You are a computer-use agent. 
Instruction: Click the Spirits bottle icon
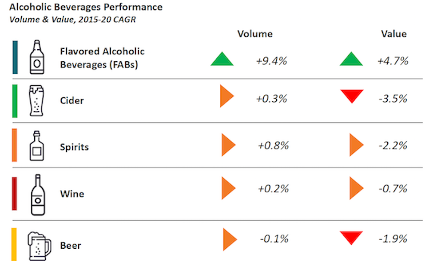[x=37, y=146]
